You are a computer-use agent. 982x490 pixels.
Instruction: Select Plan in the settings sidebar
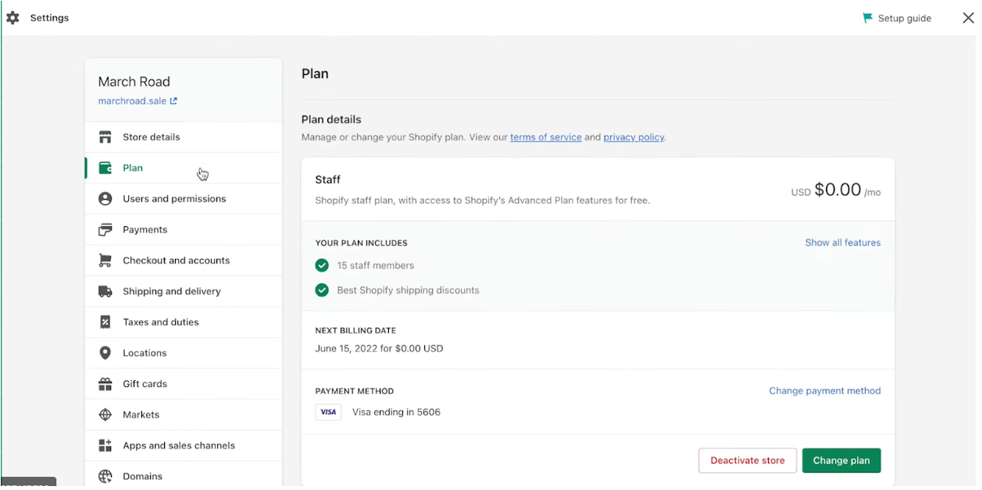[x=184, y=168]
